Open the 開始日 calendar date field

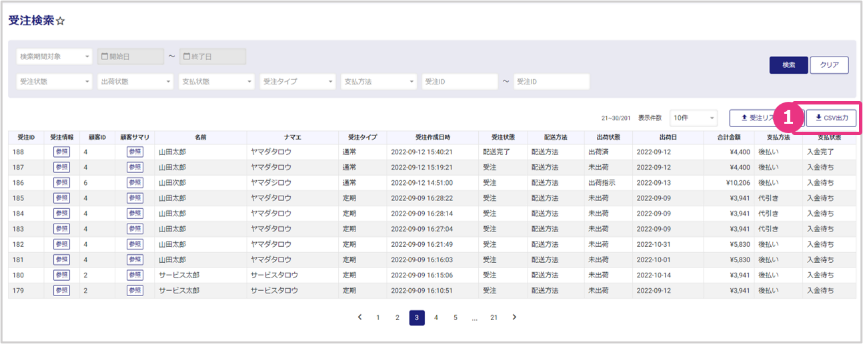(130, 57)
